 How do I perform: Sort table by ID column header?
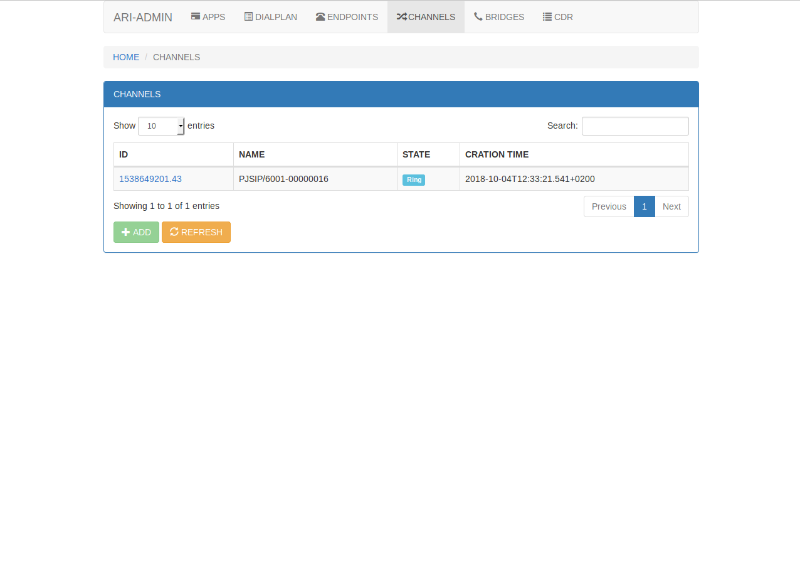tap(174, 154)
